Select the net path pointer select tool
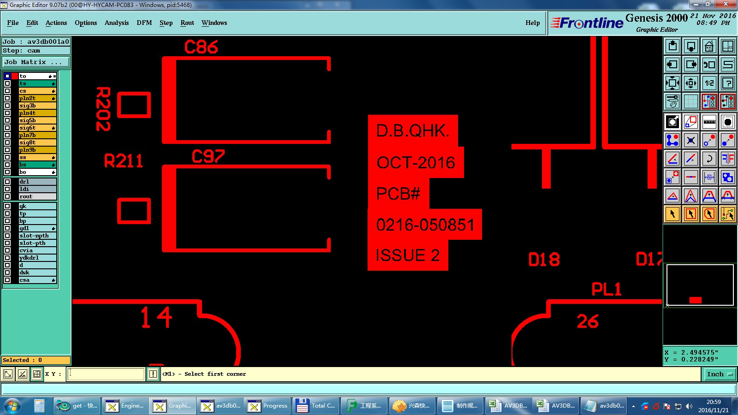 coord(728,214)
